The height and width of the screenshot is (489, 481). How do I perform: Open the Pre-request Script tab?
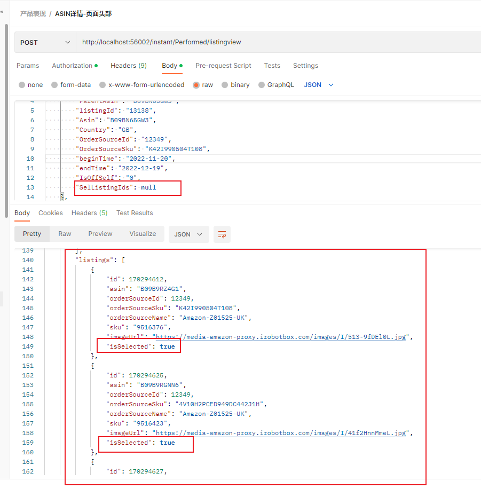coord(223,66)
